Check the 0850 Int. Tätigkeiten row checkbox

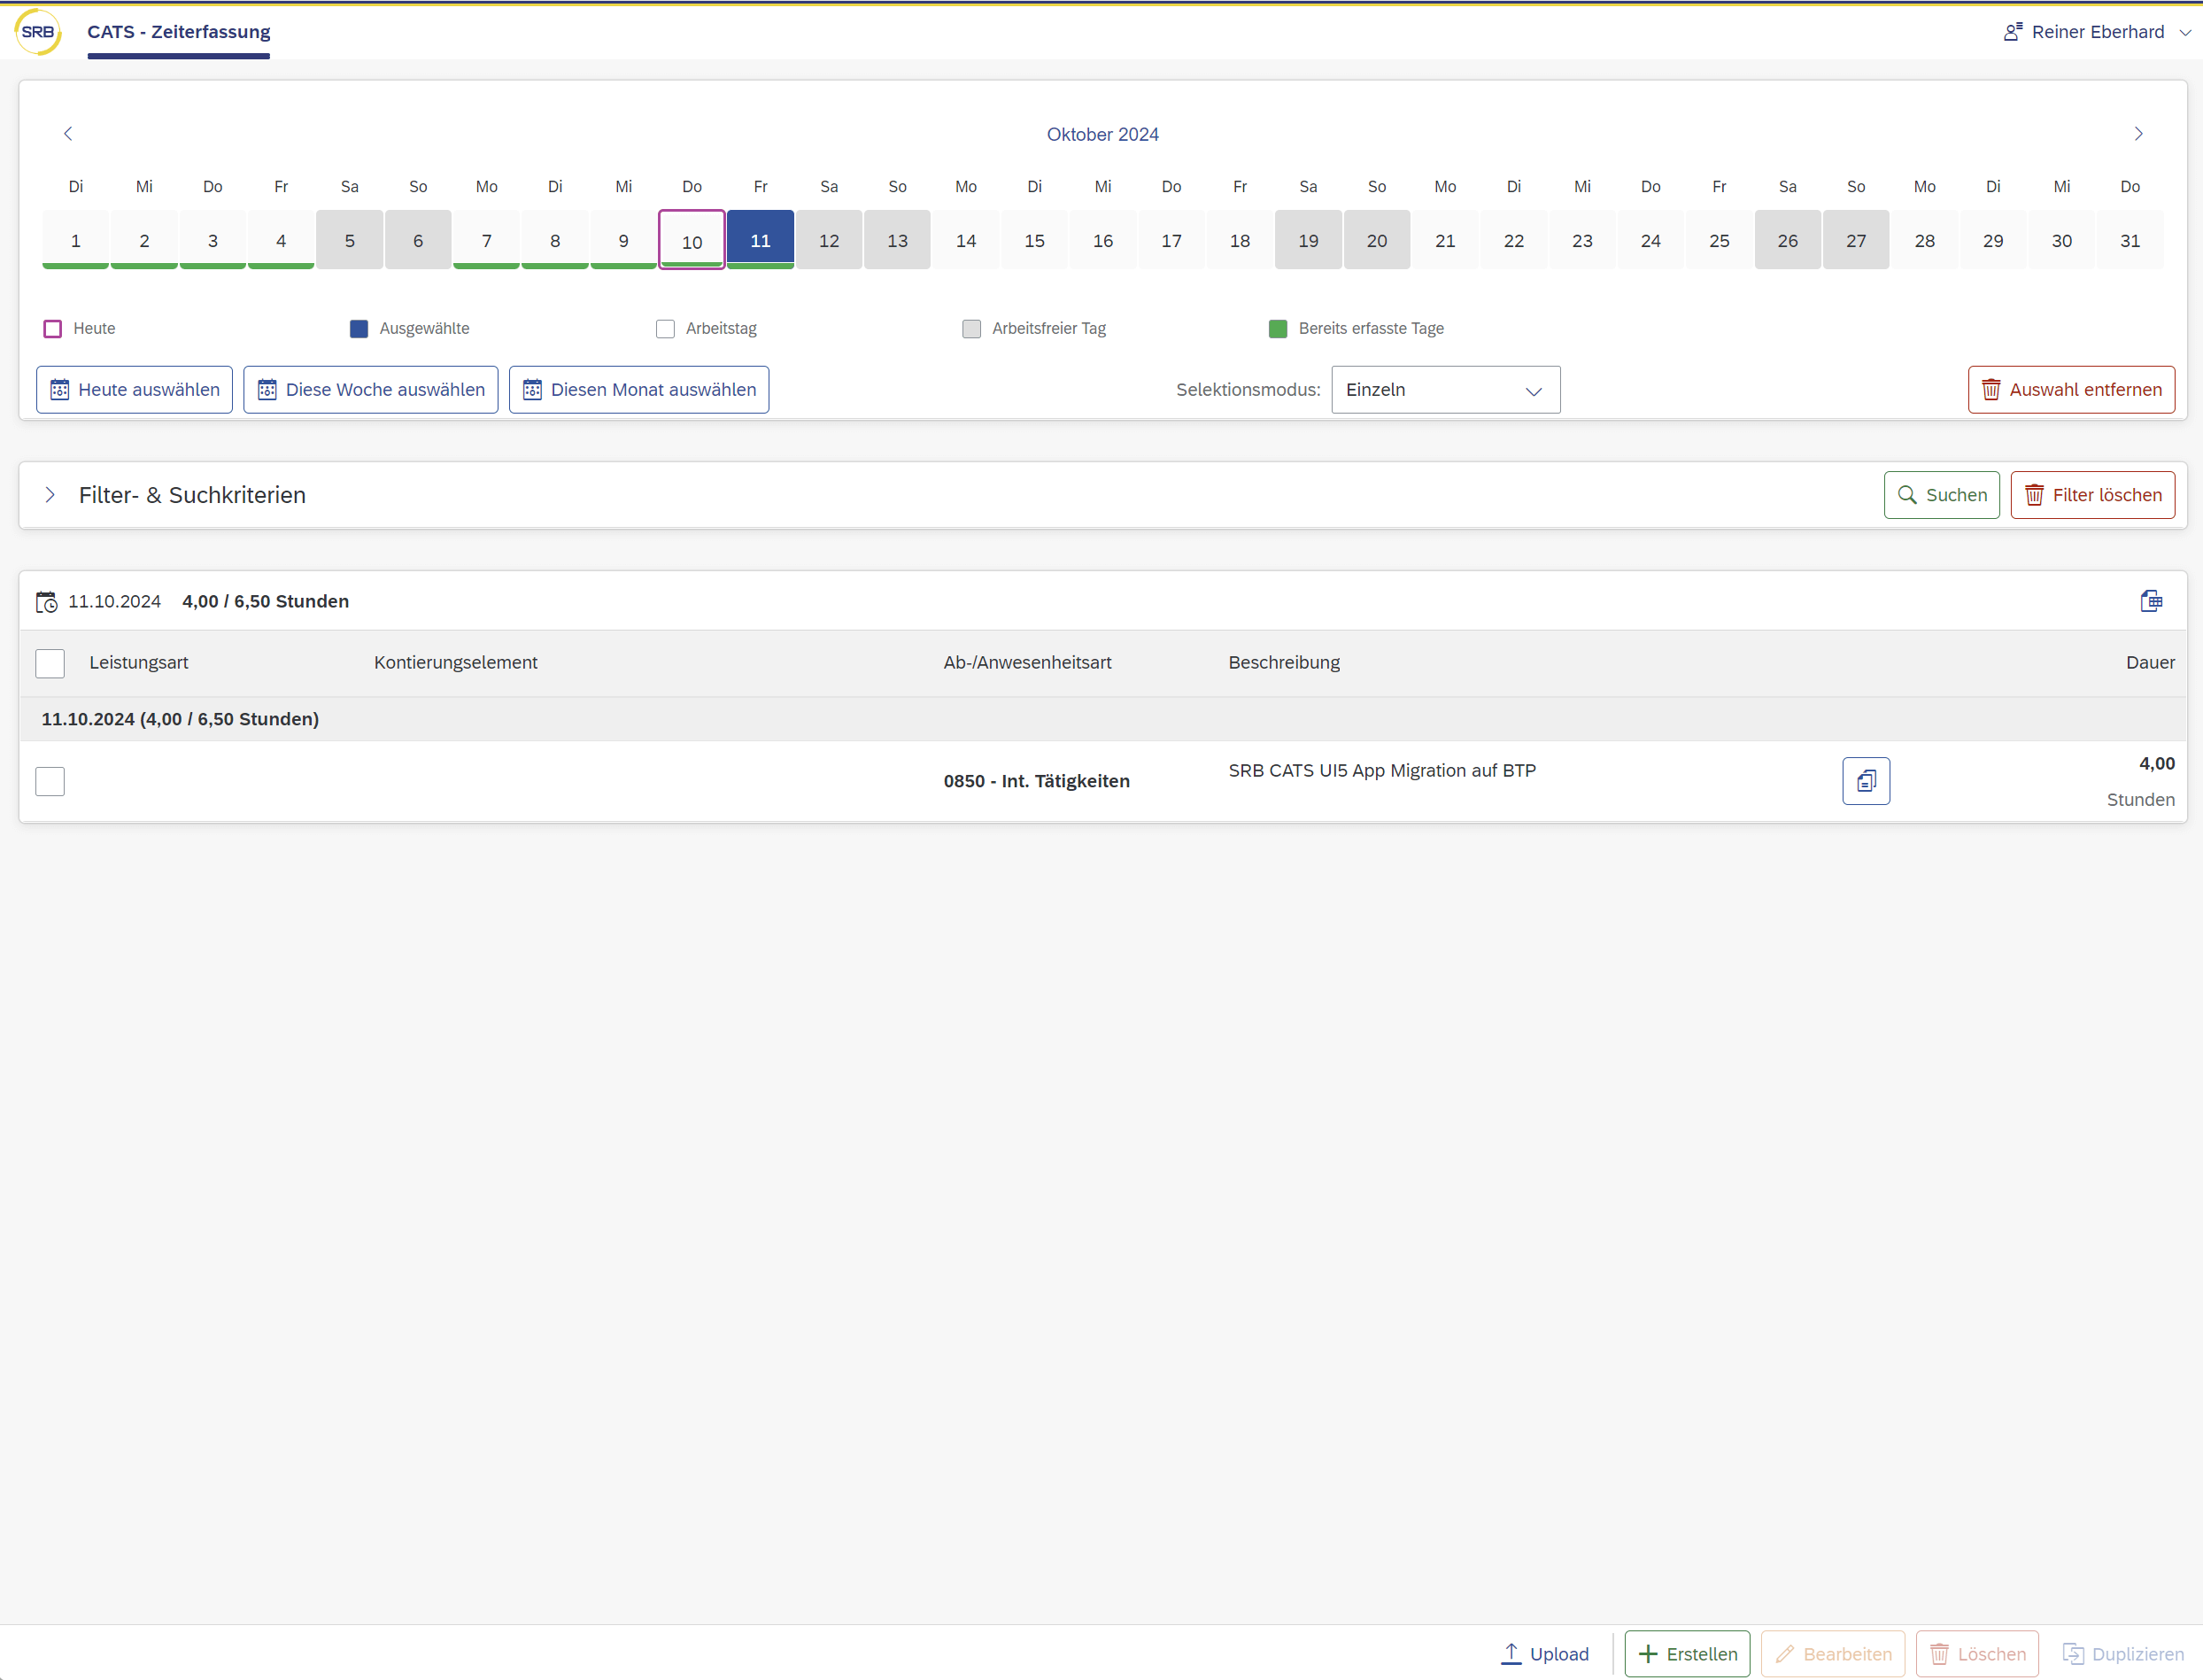[50, 781]
